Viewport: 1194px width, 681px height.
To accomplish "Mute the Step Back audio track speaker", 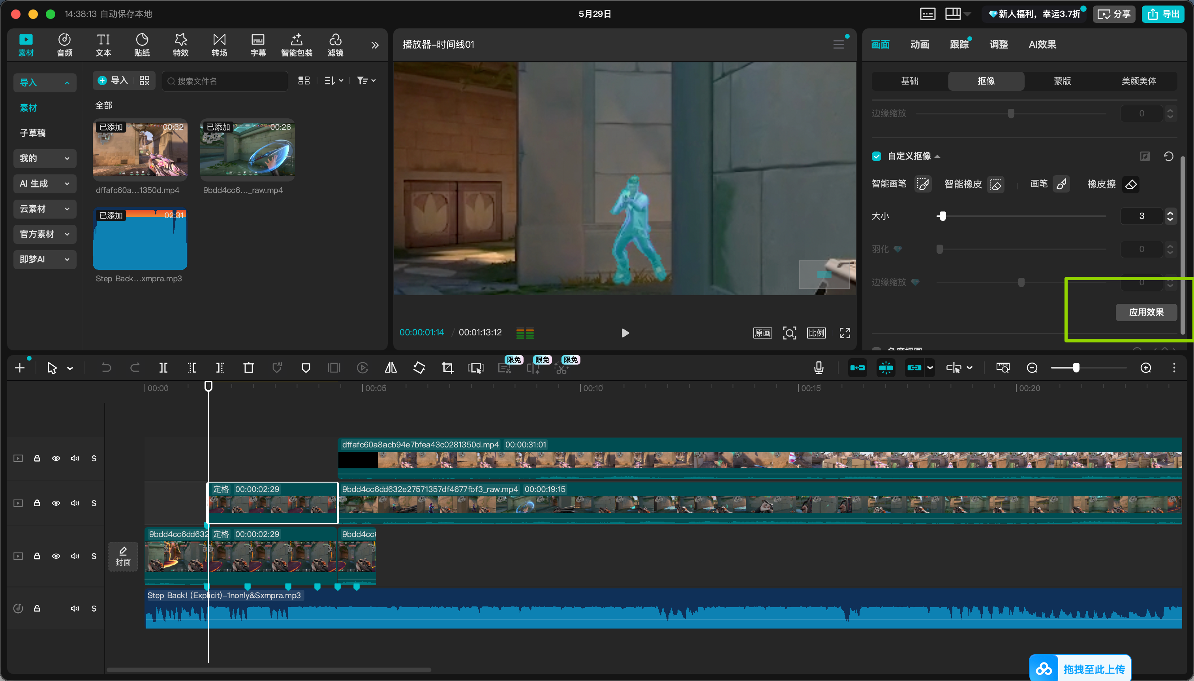I will click(75, 608).
